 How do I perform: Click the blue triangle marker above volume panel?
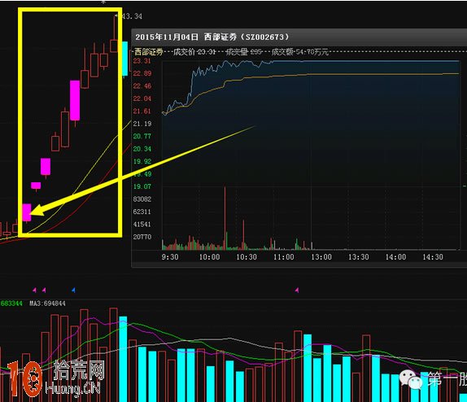73,290
